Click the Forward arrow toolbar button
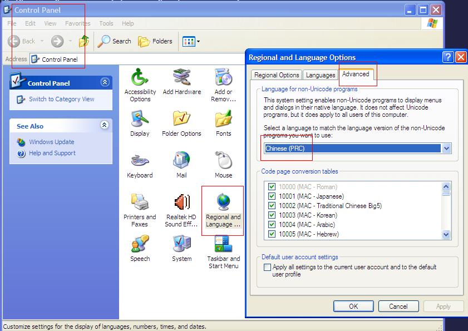 coord(57,41)
